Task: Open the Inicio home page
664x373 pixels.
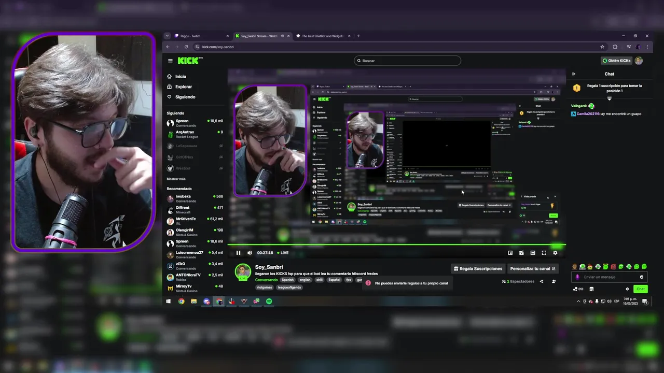Action: [176, 76]
